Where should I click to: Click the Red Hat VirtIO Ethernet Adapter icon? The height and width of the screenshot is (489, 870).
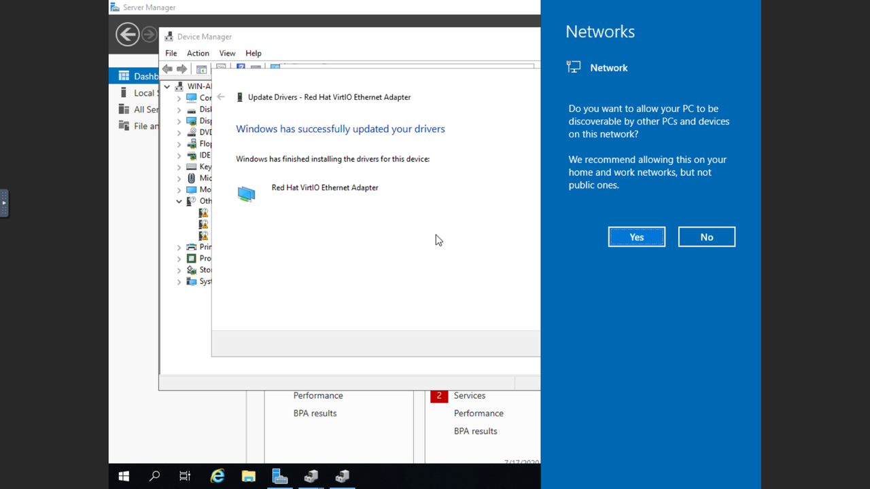tap(246, 194)
